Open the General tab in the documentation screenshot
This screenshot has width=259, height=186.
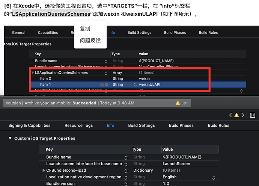click(19, 33)
